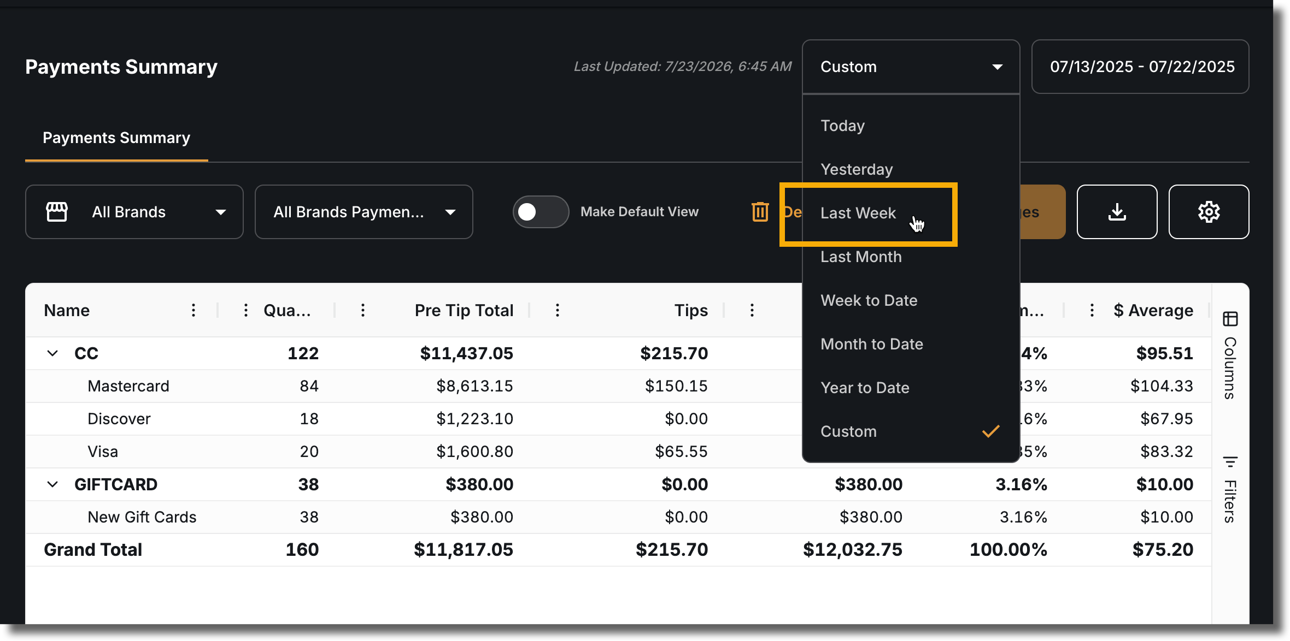Click the Grand Total row label
This screenshot has height=641, width=1290.
pos(93,550)
